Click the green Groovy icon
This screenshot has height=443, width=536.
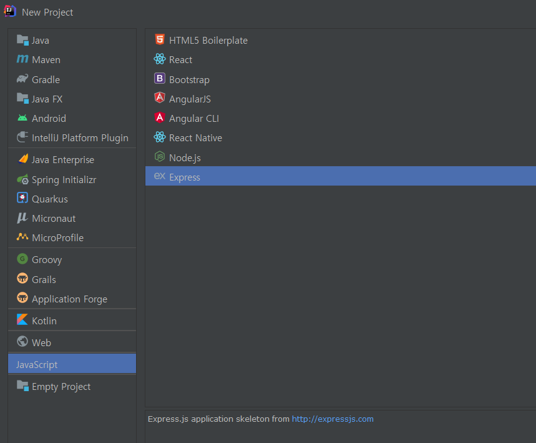click(22, 259)
